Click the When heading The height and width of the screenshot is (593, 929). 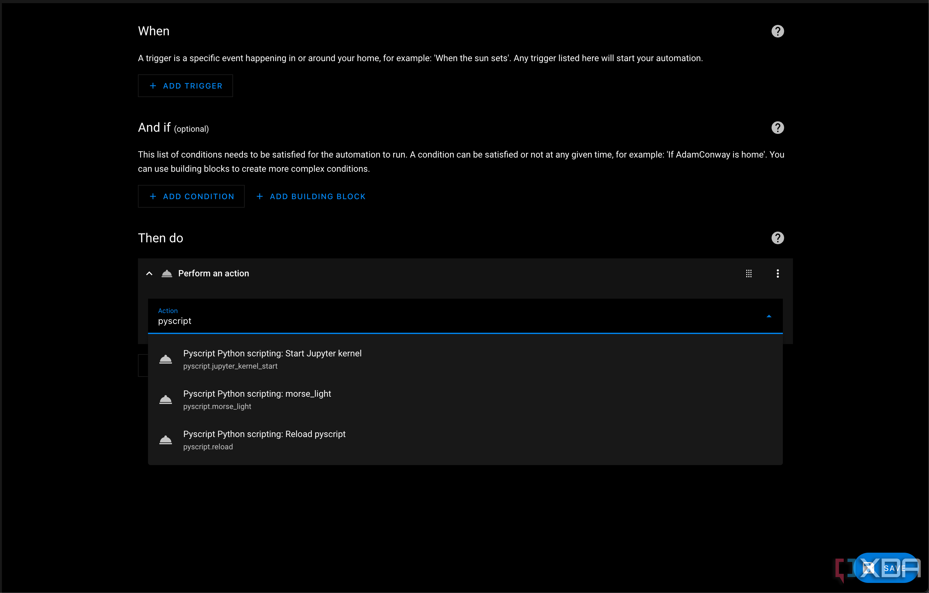154,31
